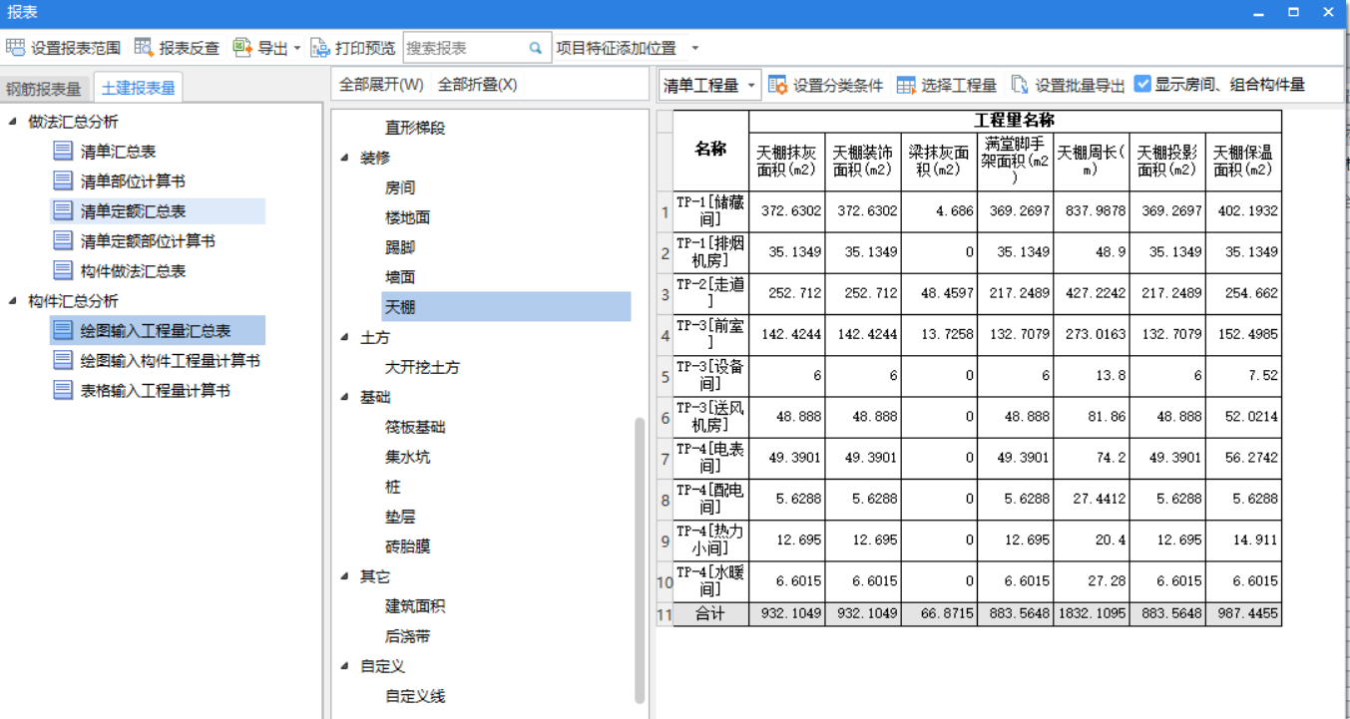Select 自定义线 item
Image resolution: width=1350 pixels, height=719 pixels.
click(415, 696)
